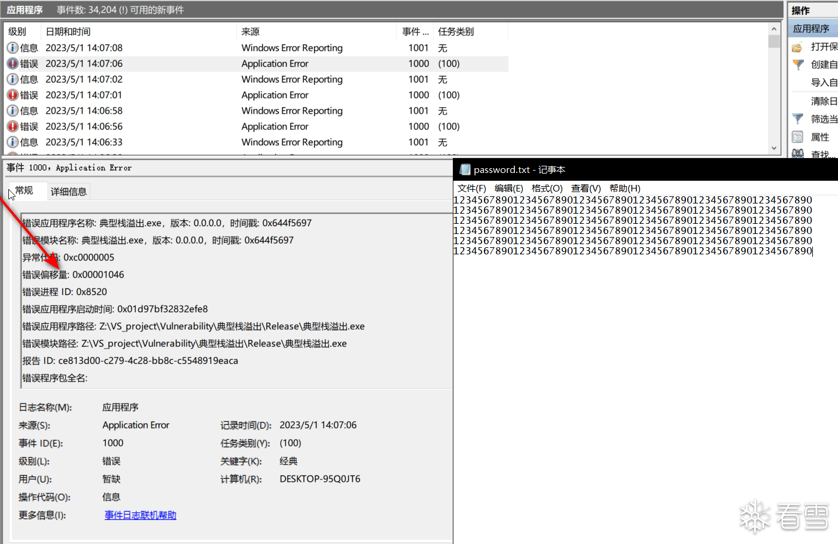This screenshot has width=838, height=544.
Task: Select the Application Error row at 14:07:06
Action: point(257,63)
